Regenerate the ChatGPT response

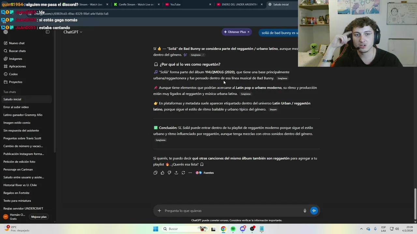(x=183, y=173)
